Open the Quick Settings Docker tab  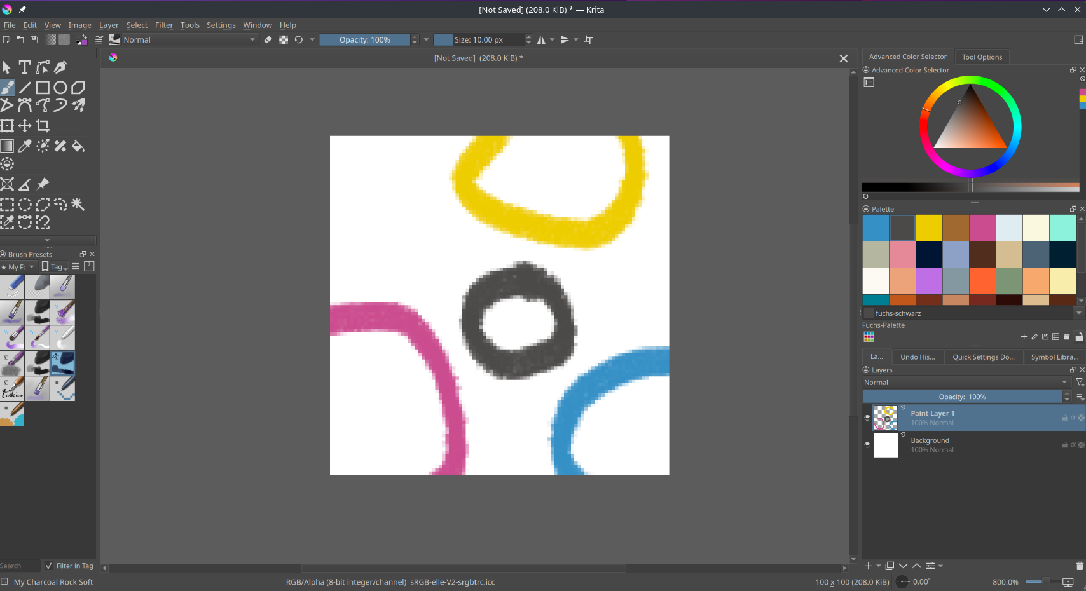click(x=984, y=357)
